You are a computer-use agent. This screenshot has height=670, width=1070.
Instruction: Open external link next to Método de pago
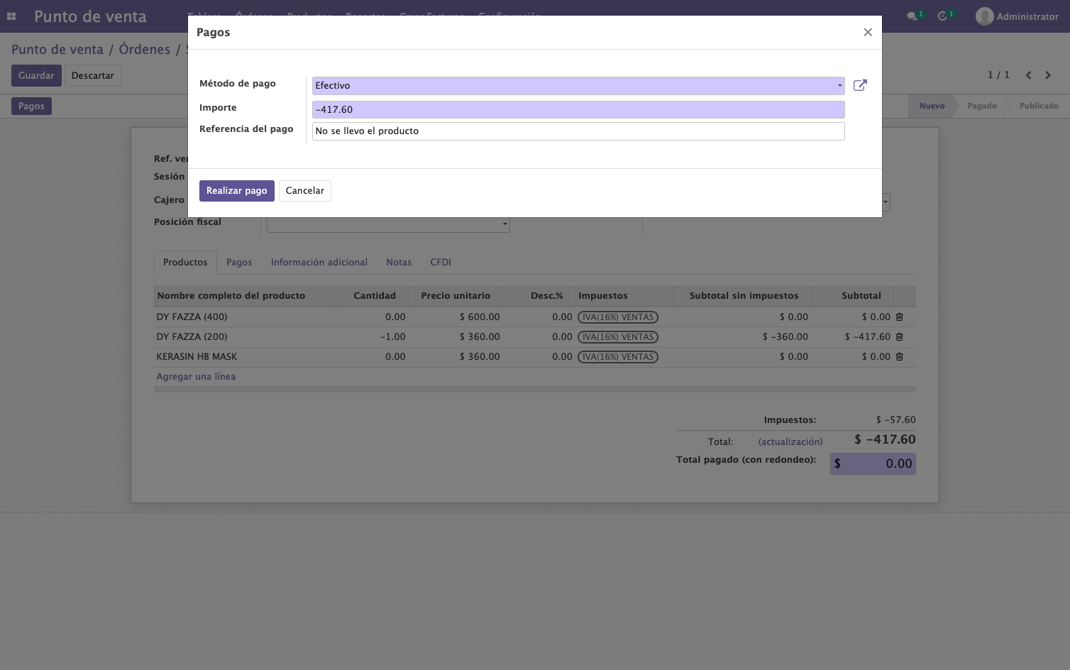click(860, 85)
